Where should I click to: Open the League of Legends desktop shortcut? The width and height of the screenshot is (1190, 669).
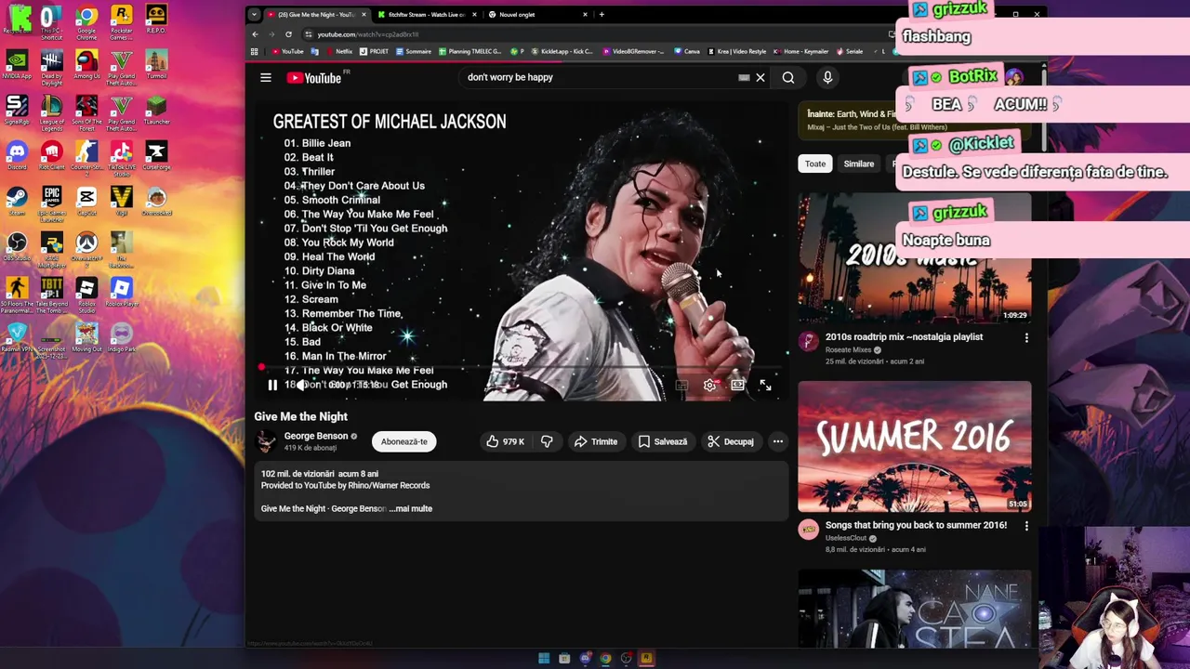point(51,110)
